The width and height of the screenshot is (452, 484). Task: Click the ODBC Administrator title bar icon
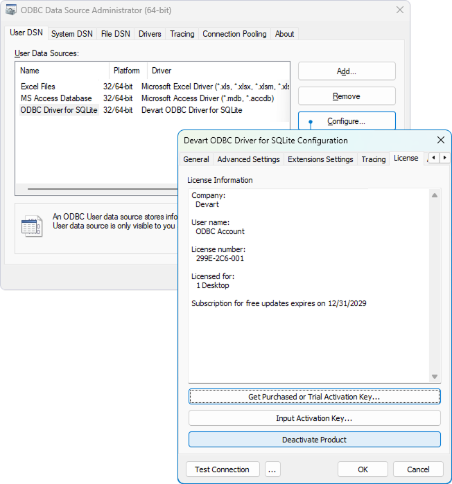click(x=11, y=10)
